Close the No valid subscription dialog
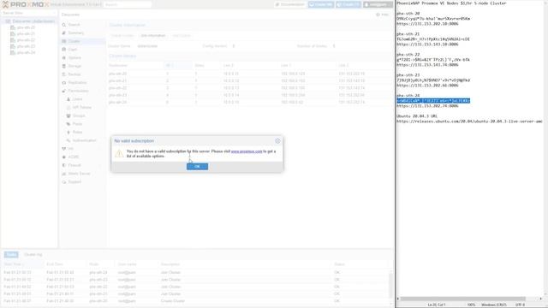This screenshot has width=548, height=308. (277, 140)
